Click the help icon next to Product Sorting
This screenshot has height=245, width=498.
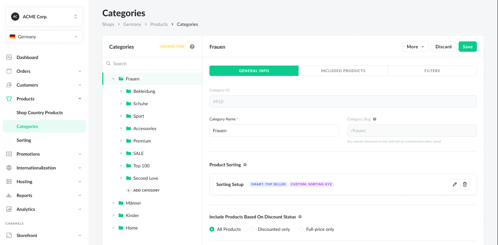[245, 165]
